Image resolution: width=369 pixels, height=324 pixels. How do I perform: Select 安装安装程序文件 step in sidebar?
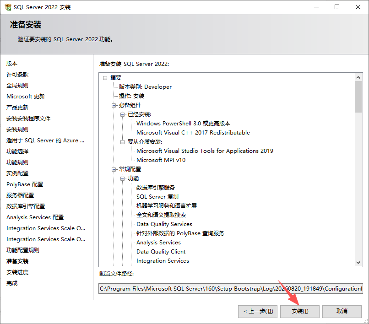tap(28, 119)
